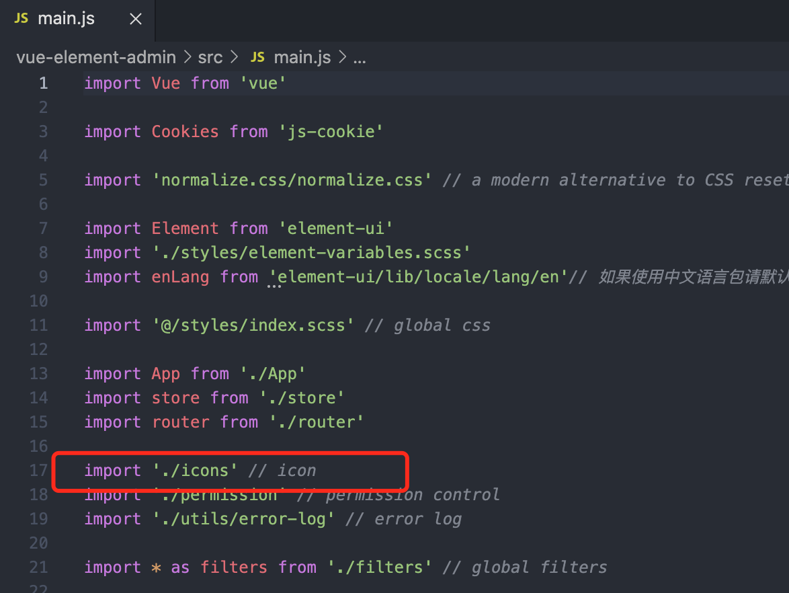The image size is (789, 593).
Task: Expand chevron after main.js breadcrumb
Action: pos(343,57)
